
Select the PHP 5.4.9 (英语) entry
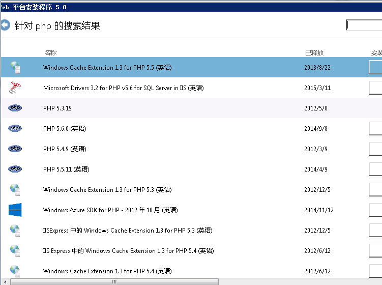coord(65,149)
